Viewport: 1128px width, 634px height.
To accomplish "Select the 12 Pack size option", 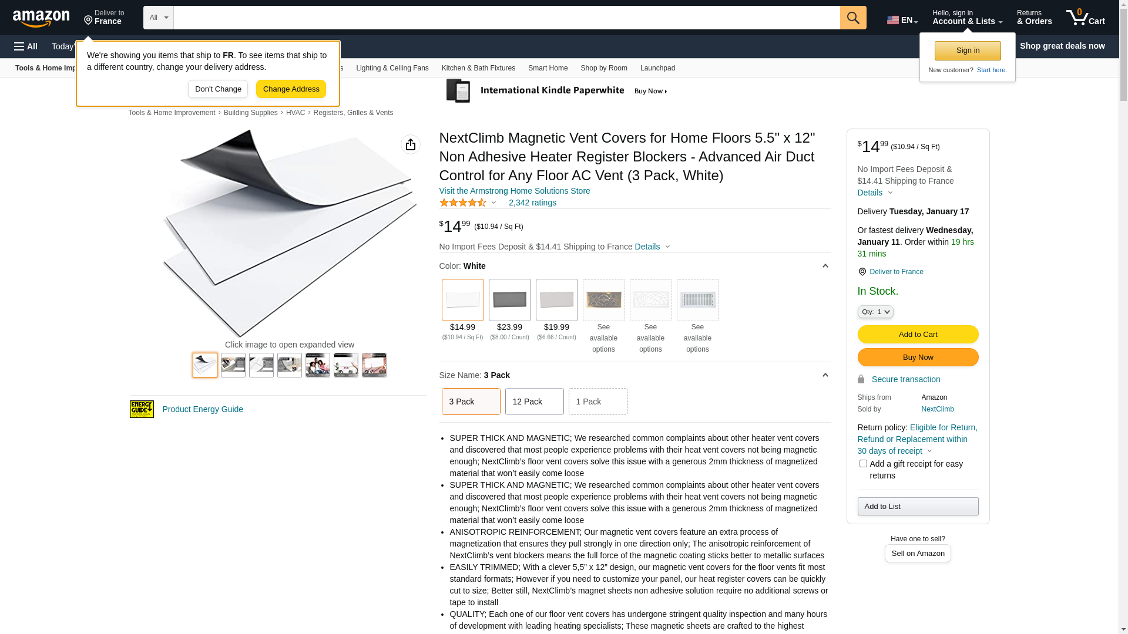I will [534, 402].
